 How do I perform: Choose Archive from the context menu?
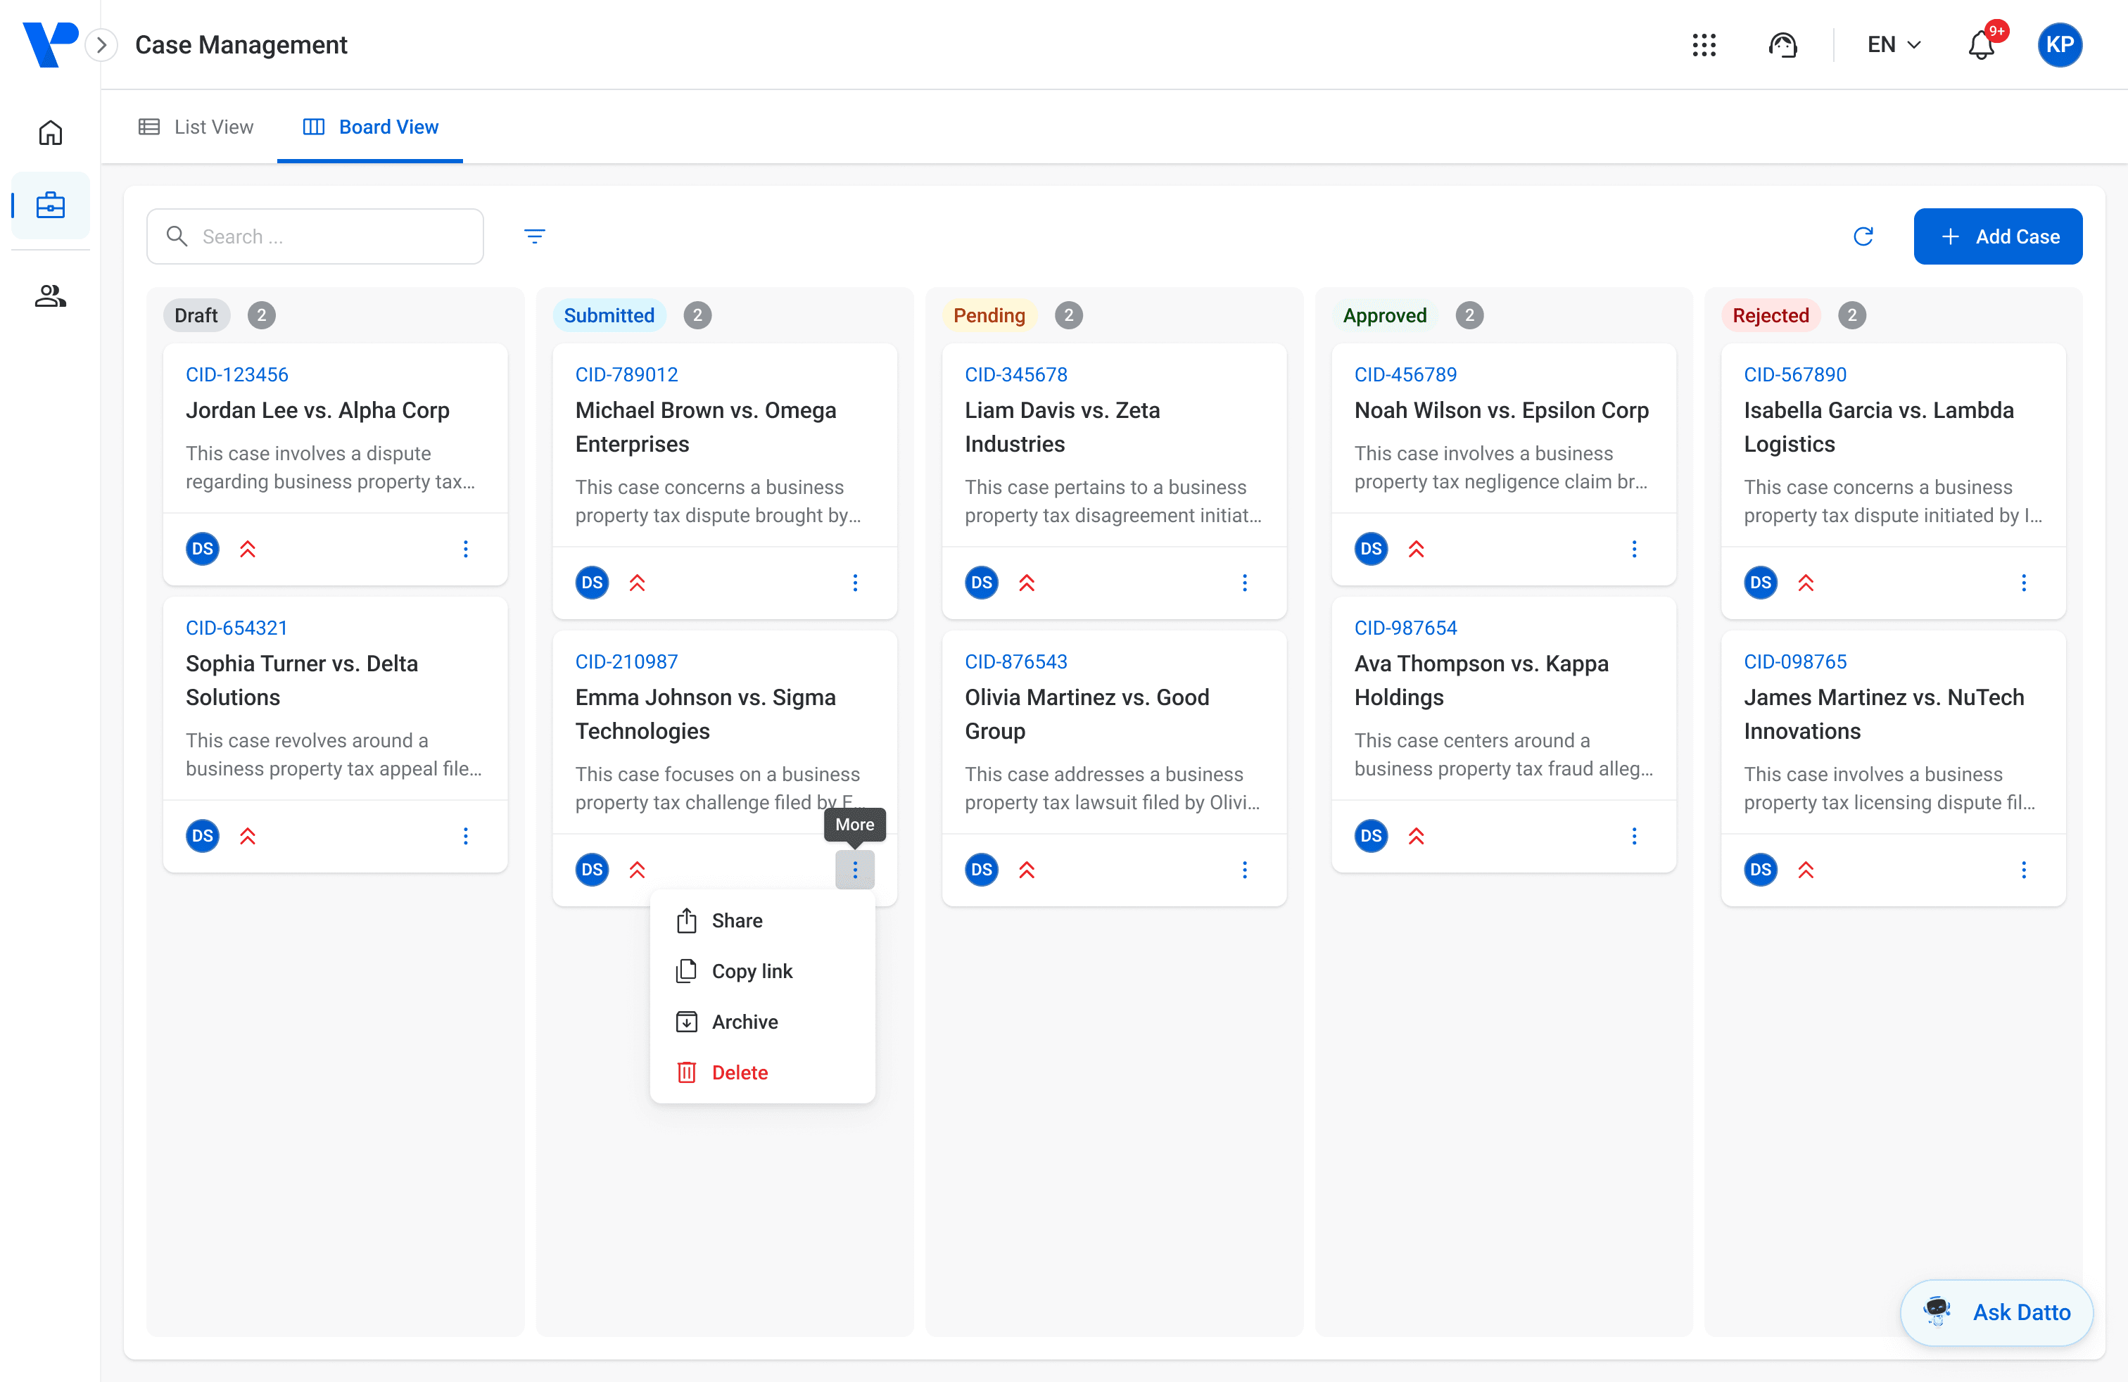744,1022
